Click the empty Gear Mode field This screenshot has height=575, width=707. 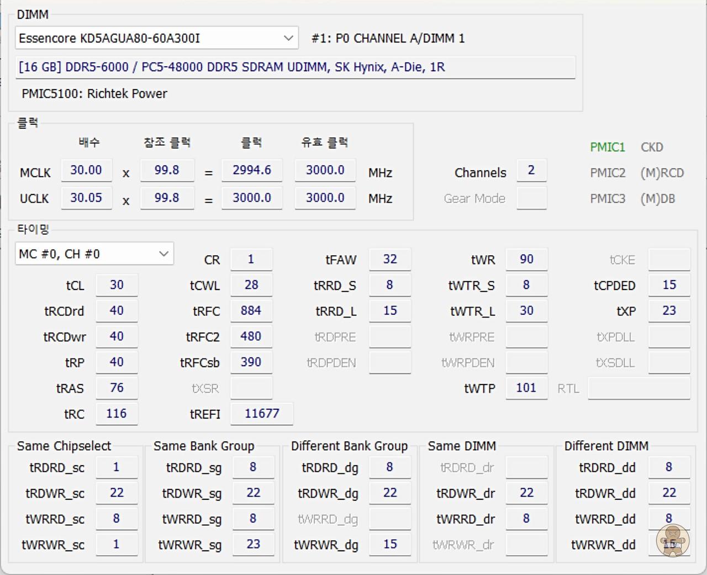click(x=531, y=198)
